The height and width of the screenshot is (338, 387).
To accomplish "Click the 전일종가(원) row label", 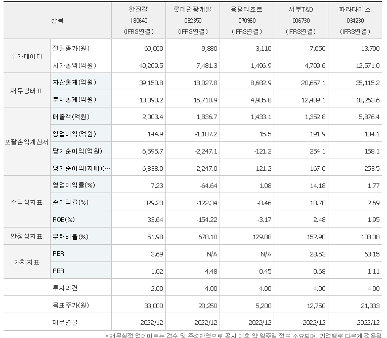I will (x=71, y=48).
